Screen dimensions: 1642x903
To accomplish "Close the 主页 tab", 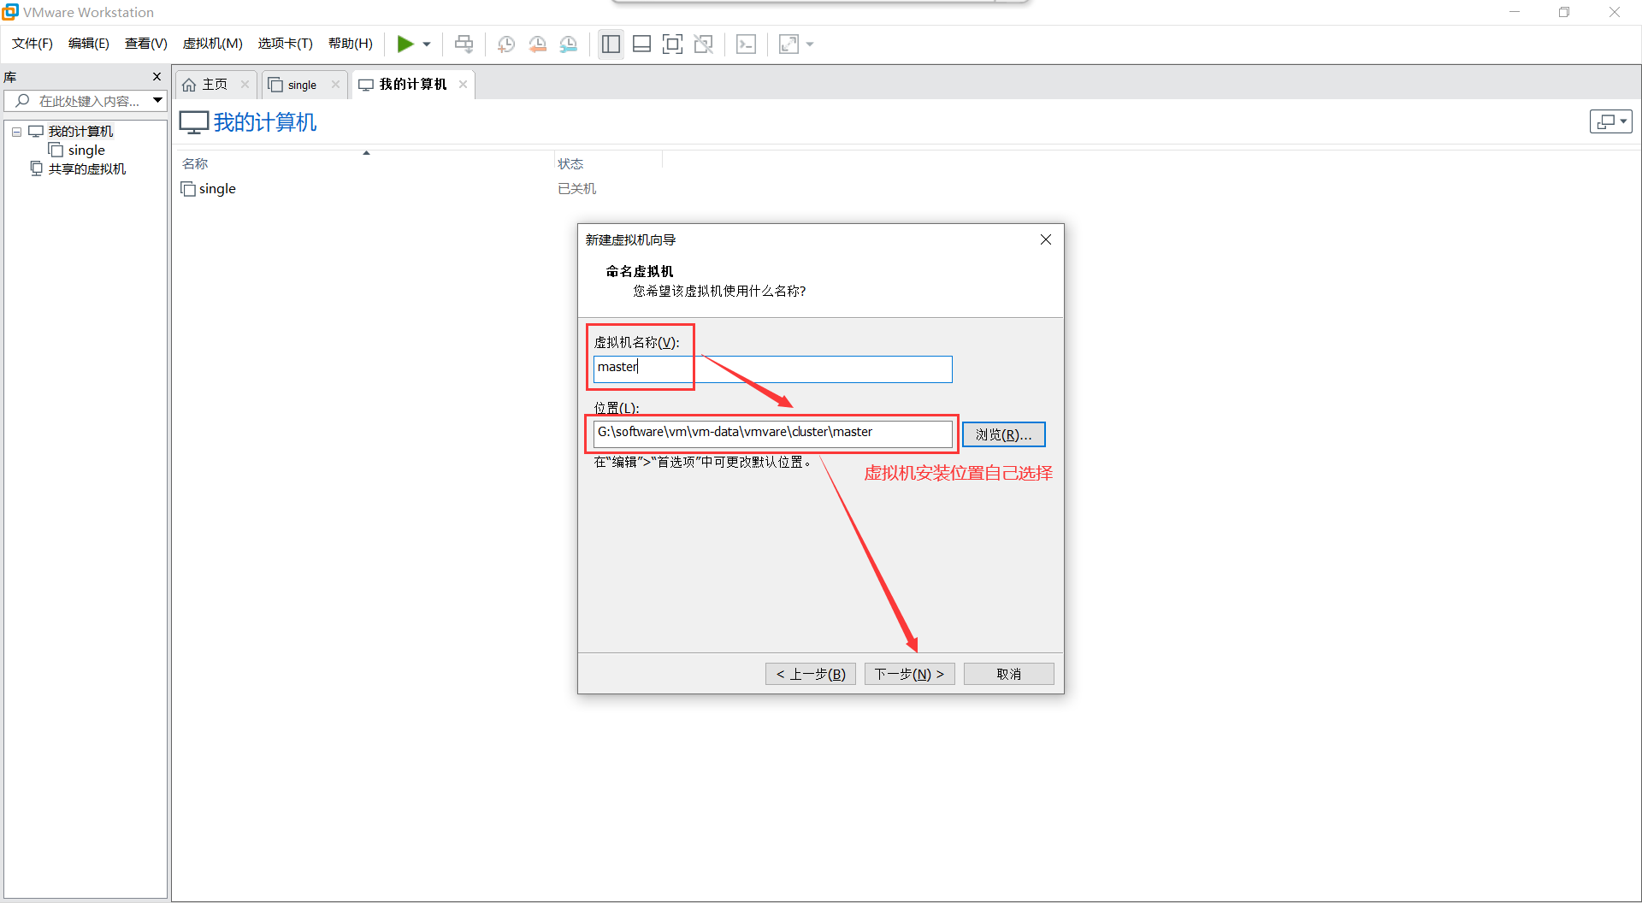I will pyautogui.click(x=245, y=85).
